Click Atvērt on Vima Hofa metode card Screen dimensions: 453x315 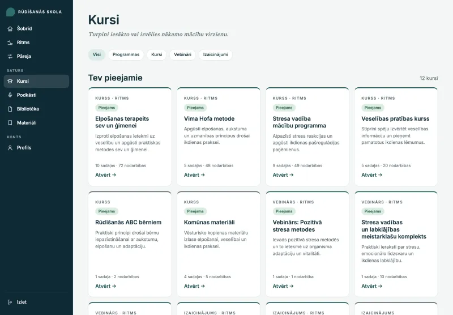click(194, 175)
